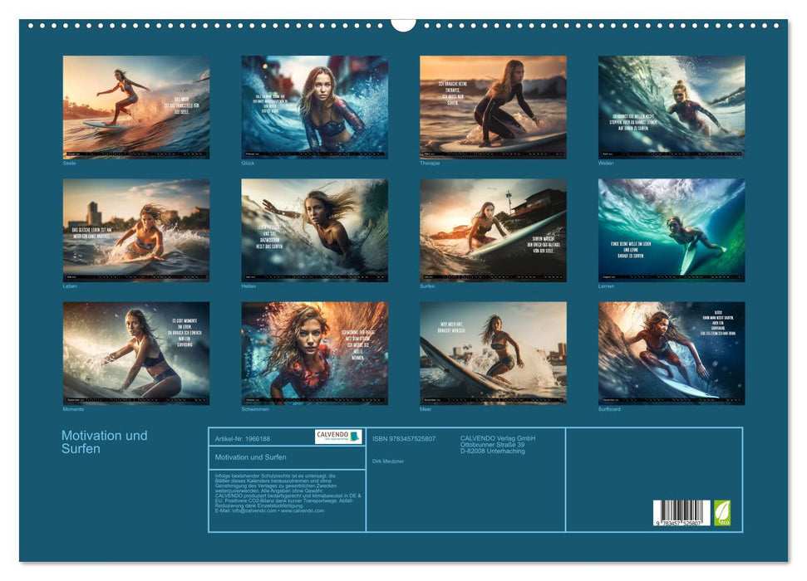
Task: Click the CALVENDO logo
Action: 337,437
